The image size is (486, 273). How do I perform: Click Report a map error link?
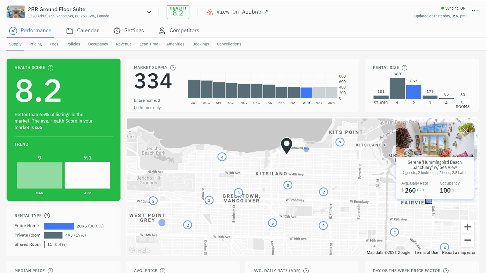coord(459,253)
